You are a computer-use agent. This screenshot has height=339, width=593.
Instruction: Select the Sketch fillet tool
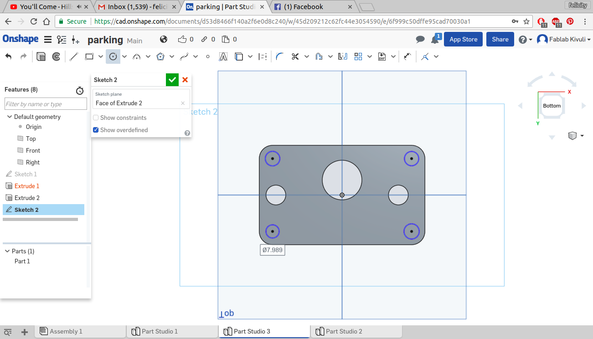280,56
